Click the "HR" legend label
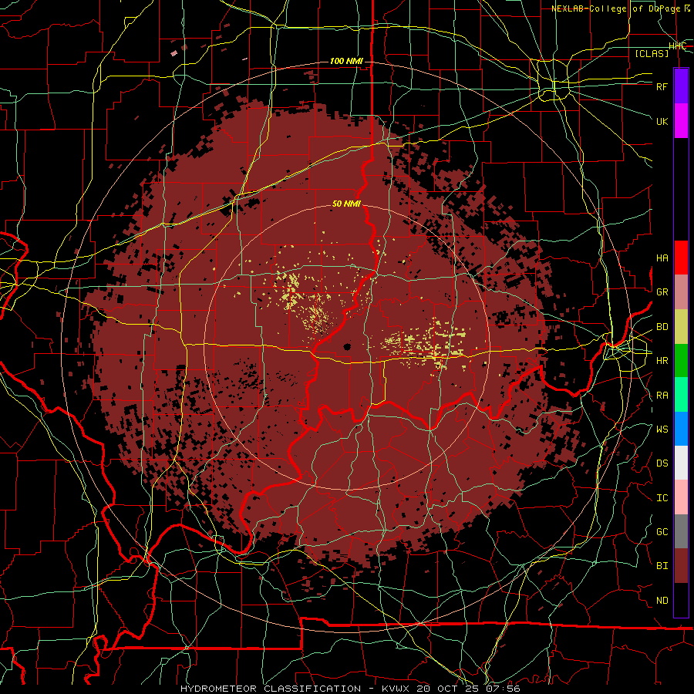The image size is (694, 694). [662, 361]
